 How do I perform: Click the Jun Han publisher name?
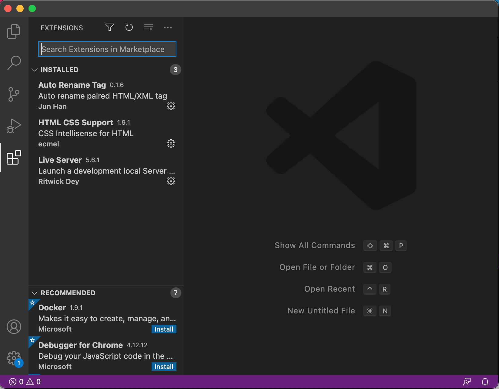[x=52, y=106]
